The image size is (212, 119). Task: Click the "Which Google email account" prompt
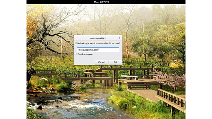point(98,43)
